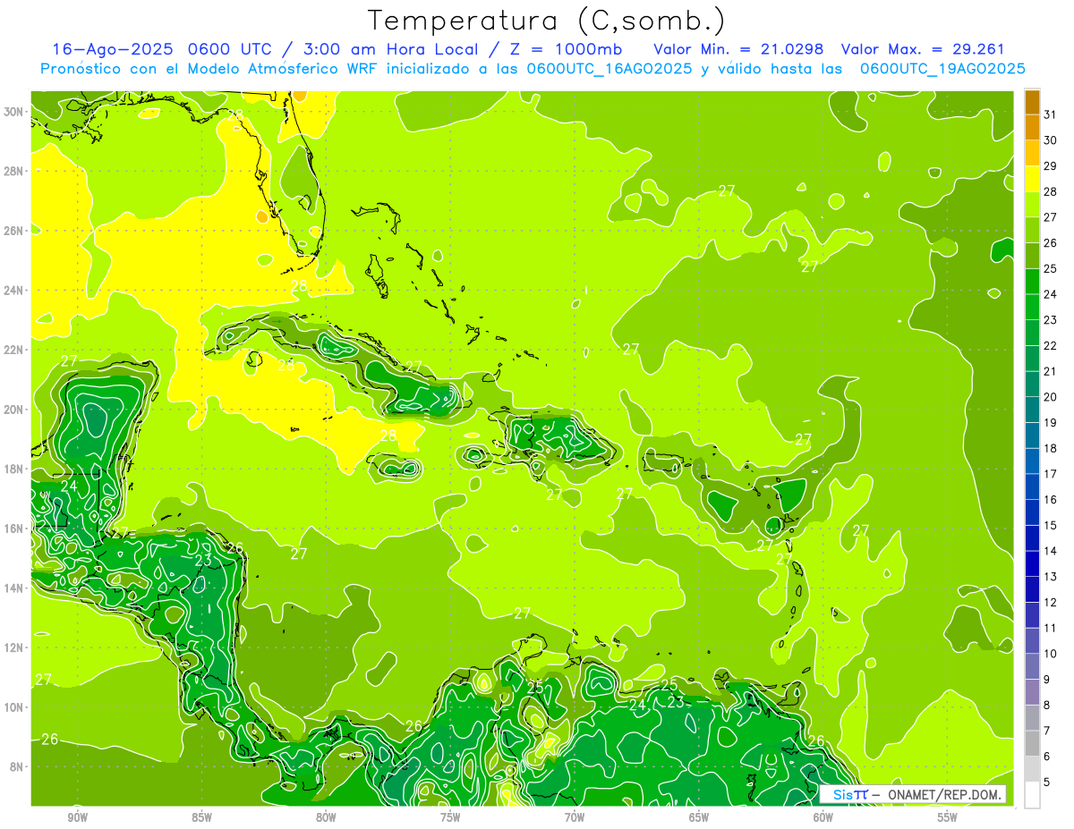Select the "Valor Max. = 29.261" text

point(923,49)
